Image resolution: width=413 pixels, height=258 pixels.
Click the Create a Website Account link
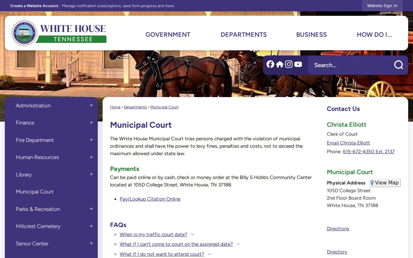[x=34, y=6]
